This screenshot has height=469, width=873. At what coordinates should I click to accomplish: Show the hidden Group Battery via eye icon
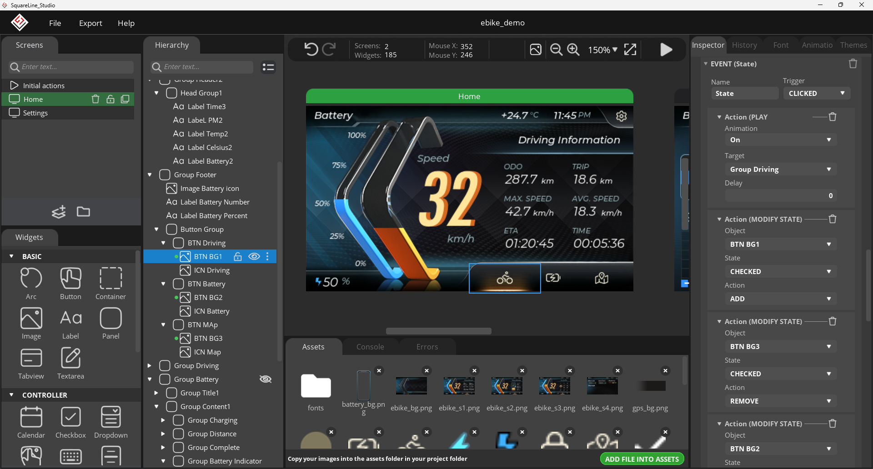[x=266, y=379]
